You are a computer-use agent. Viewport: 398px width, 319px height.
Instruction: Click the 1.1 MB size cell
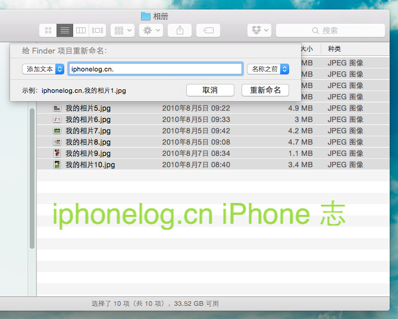pos(300,154)
